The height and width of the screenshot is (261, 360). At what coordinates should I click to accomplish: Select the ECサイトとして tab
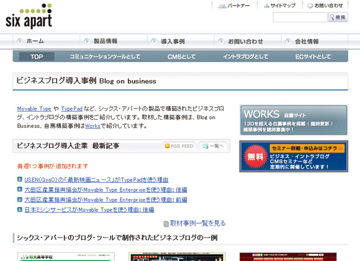(313, 56)
